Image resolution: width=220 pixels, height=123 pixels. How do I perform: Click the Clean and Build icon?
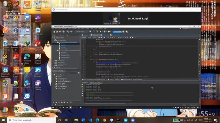(97, 32)
